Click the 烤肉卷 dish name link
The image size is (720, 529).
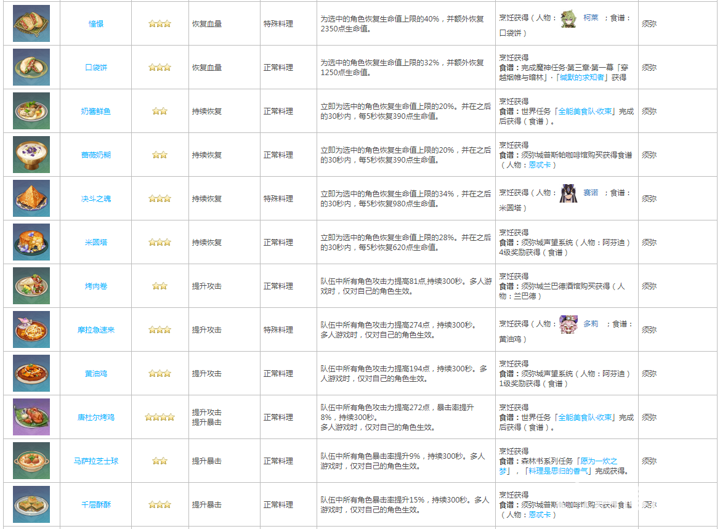coord(95,286)
